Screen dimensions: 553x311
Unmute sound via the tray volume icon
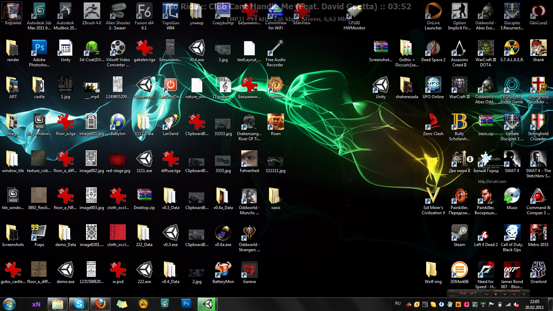[x=516, y=304]
